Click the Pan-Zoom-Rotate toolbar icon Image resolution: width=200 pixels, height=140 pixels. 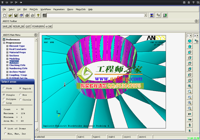pos(21,15)
